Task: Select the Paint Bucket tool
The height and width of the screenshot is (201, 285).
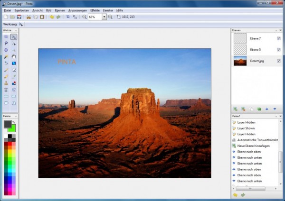Action: pyautogui.click(x=6, y=63)
